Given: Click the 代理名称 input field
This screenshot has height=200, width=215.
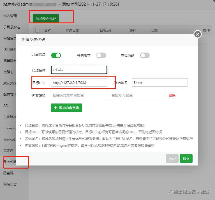Looking at the screenshot, I should click(x=79, y=70).
